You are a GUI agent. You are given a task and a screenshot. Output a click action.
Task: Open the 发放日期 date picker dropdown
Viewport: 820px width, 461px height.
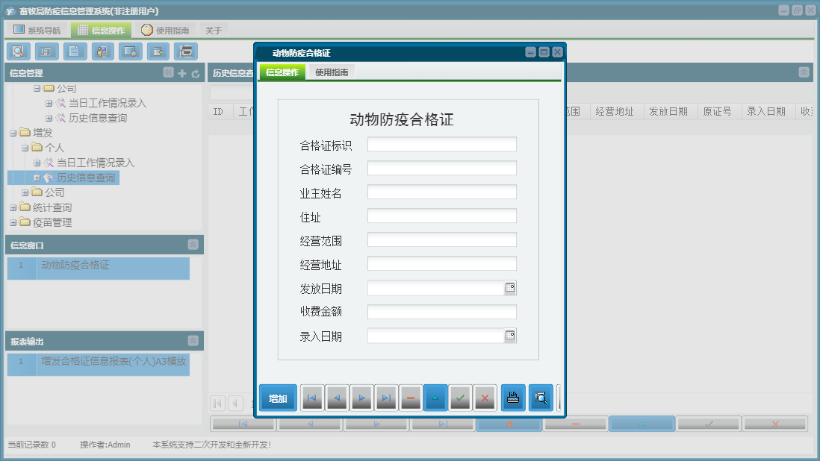pos(510,287)
